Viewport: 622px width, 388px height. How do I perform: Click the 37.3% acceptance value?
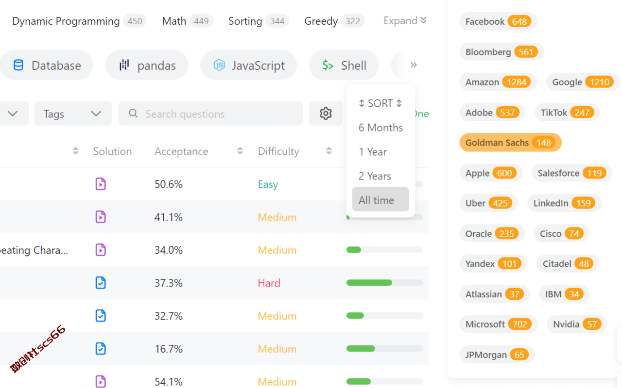(169, 283)
